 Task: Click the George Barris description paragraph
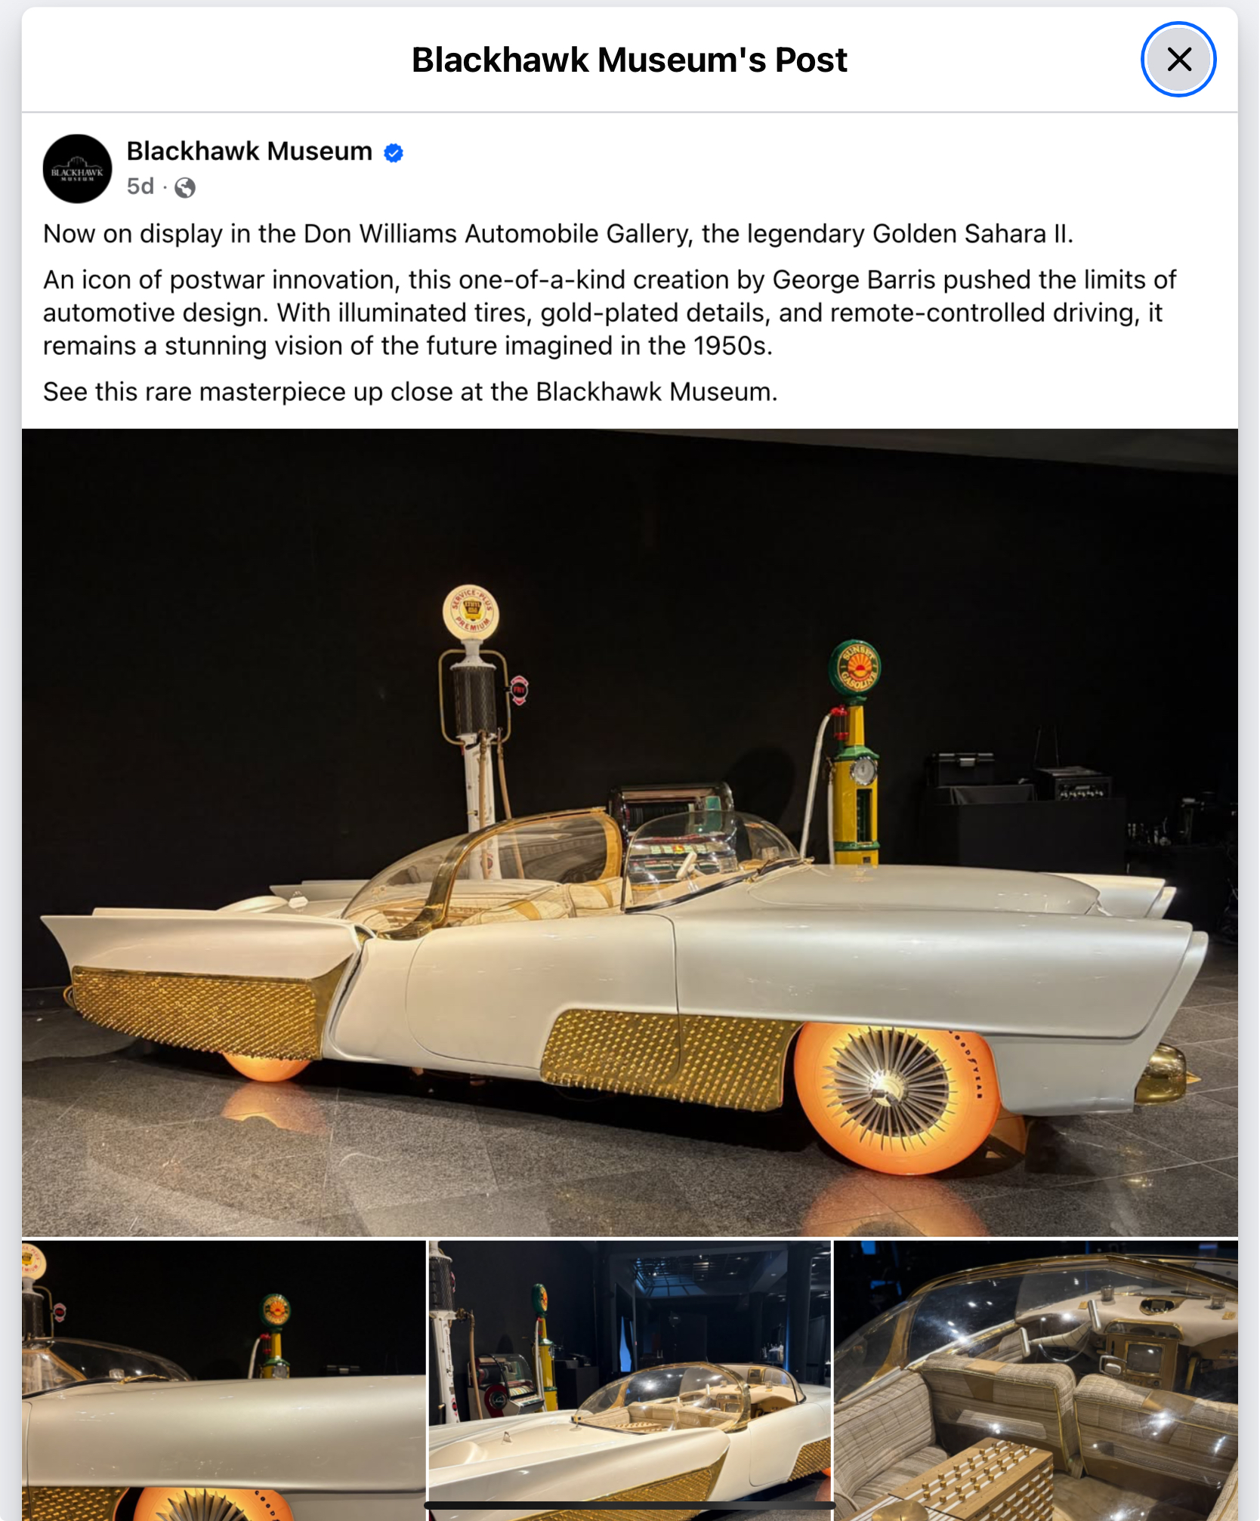click(x=610, y=313)
